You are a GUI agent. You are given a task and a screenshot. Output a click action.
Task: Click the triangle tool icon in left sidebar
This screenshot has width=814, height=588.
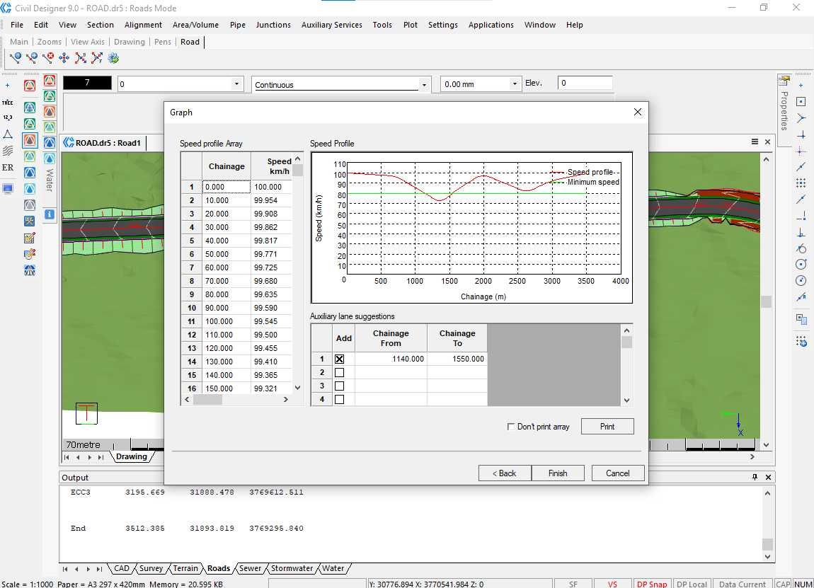[8, 134]
